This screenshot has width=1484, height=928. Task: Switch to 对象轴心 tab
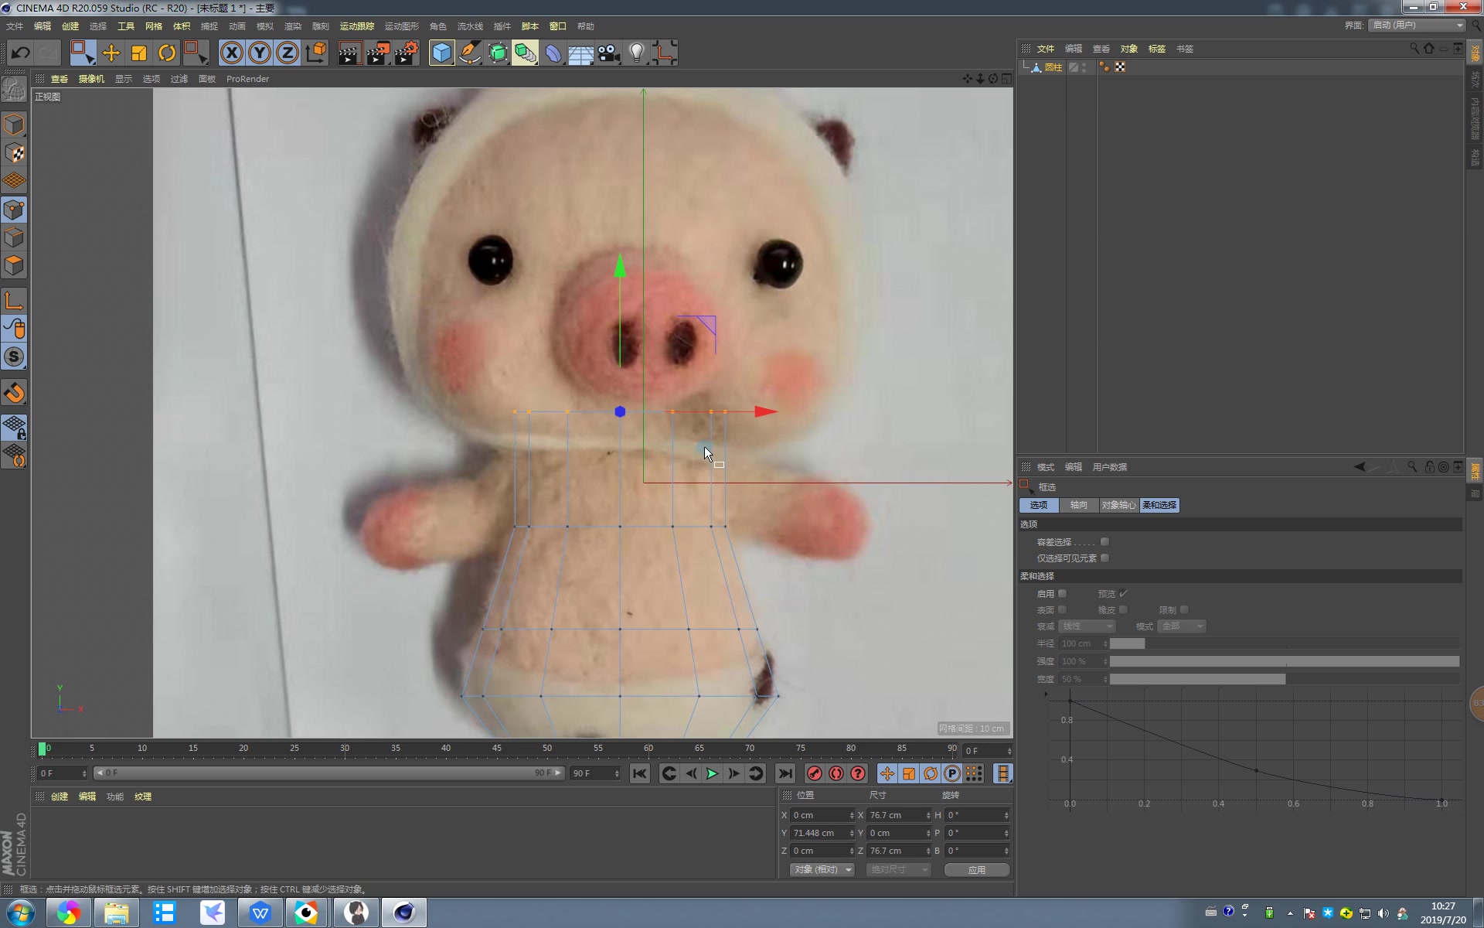[x=1118, y=505]
